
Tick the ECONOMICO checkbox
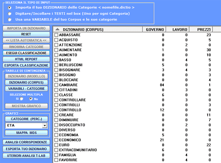pos(56,140)
